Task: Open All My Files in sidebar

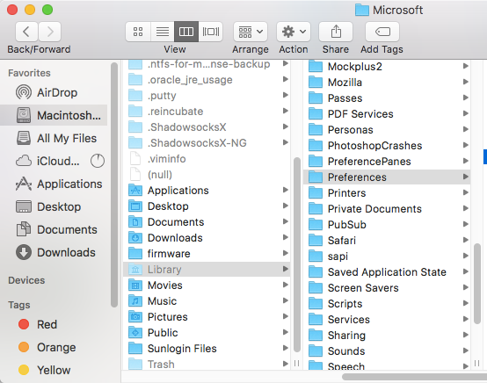Action: pyautogui.click(x=54, y=138)
